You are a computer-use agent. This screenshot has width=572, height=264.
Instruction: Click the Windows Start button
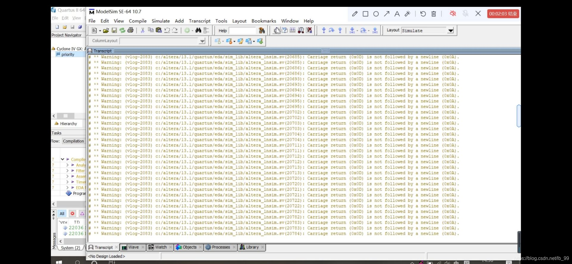[x=59, y=262]
